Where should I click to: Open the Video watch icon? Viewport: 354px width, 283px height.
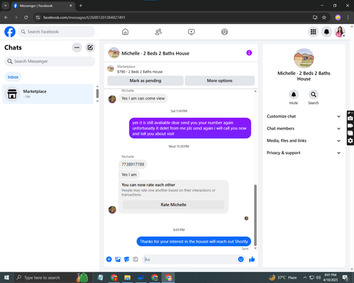191,32
